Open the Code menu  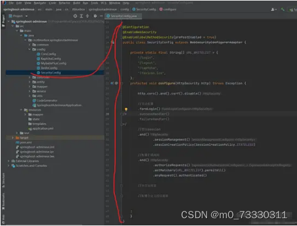pos(53,3)
